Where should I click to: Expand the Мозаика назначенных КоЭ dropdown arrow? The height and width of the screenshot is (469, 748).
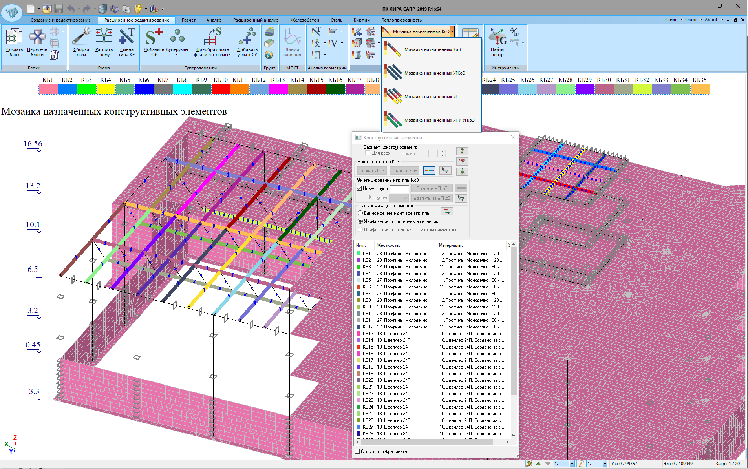click(x=453, y=31)
